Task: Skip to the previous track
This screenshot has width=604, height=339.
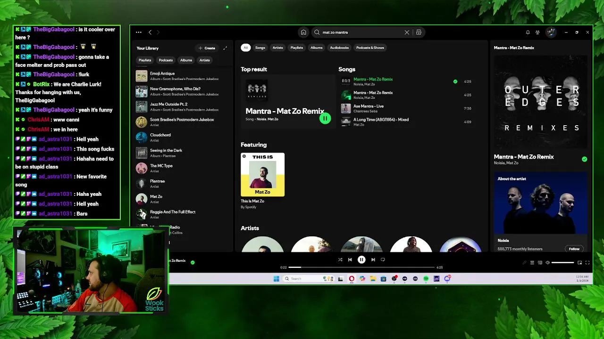Action: coord(350,259)
